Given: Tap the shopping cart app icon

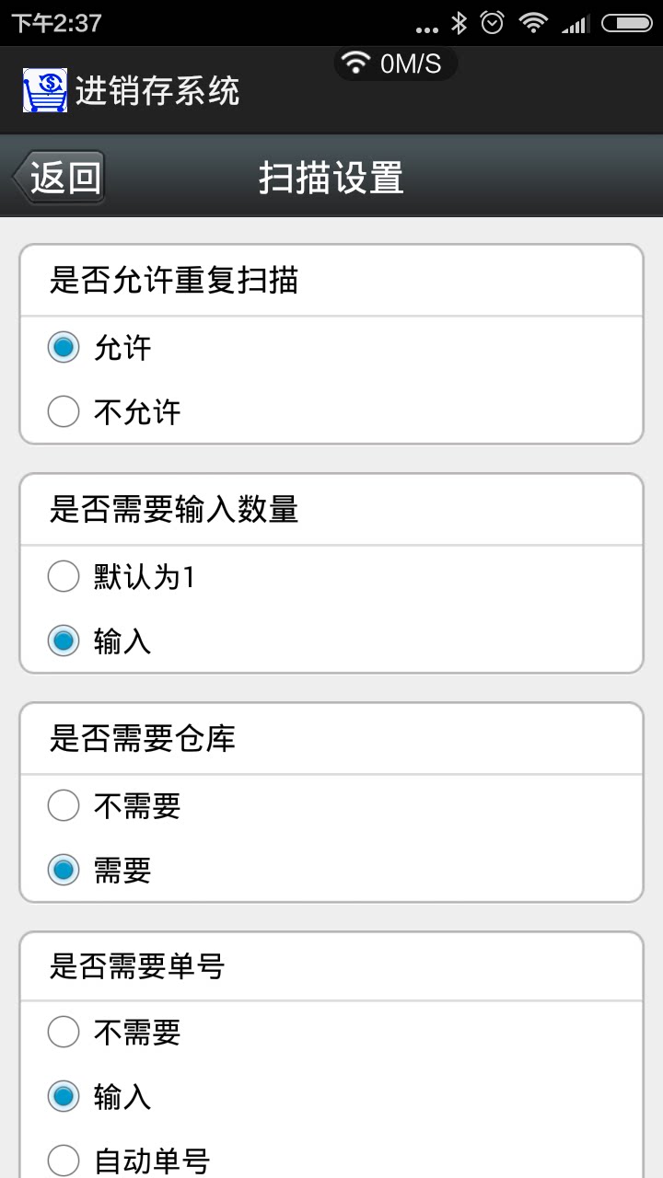Looking at the screenshot, I should point(45,90).
